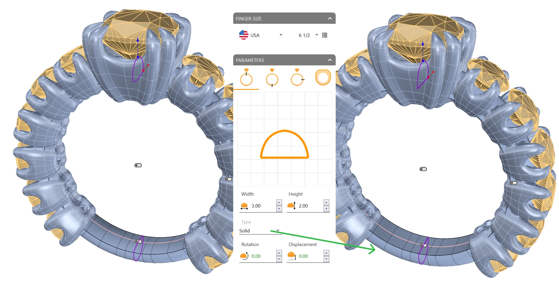Click the Displacement profile icon
The width and height of the screenshot is (559, 282).
tap(291, 256)
